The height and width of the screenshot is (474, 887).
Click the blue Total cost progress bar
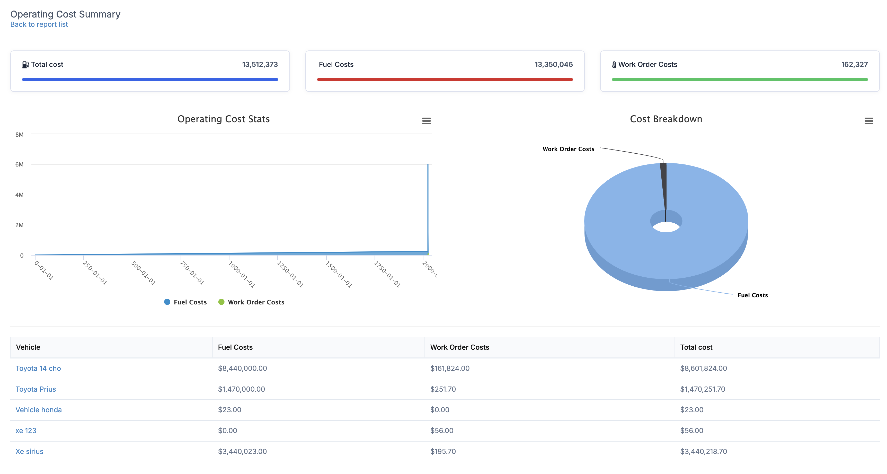tap(150, 80)
